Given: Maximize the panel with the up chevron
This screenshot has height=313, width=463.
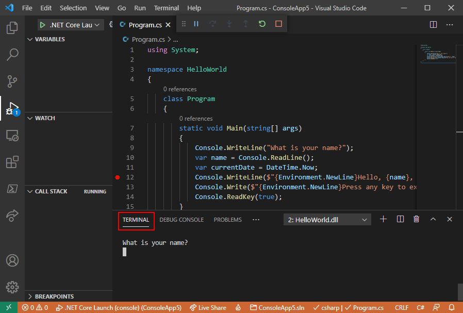Looking at the screenshot, I should (x=433, y=219).
